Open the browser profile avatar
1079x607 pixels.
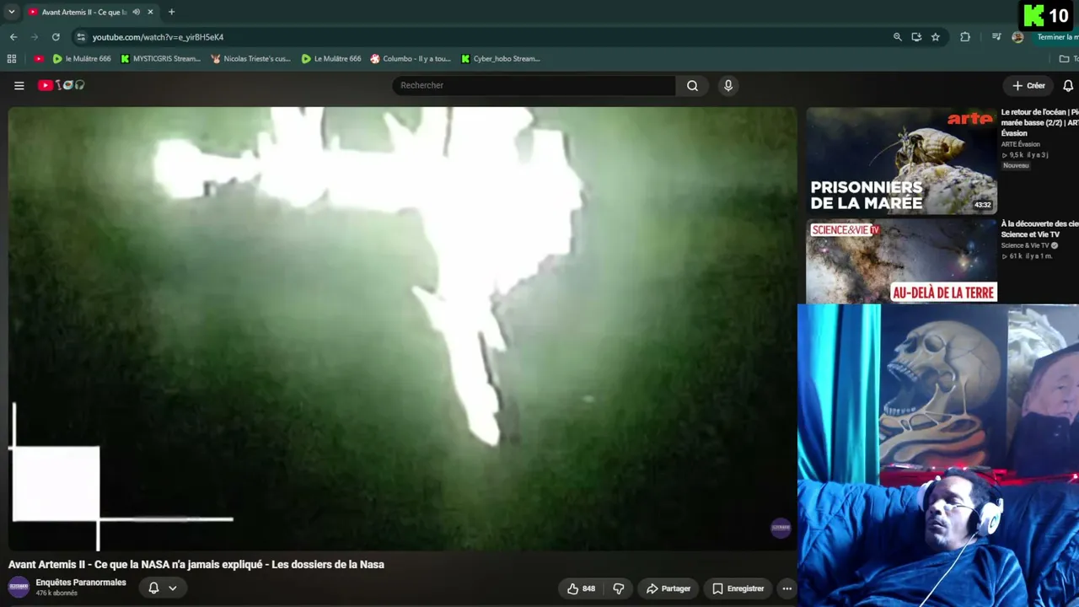1017,37
